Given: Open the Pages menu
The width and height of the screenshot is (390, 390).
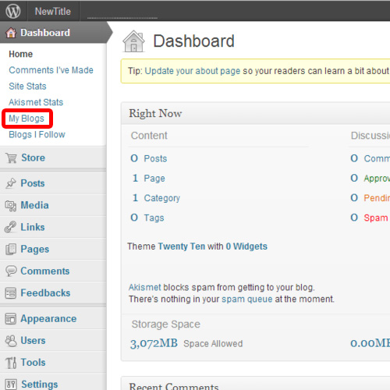Looking at the screenshot, I should [53, 249].
